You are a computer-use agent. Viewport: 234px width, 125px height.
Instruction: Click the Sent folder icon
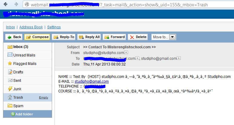tap(10, 81)
